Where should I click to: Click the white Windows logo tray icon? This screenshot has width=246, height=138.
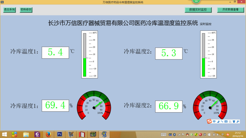coord(209,135)
